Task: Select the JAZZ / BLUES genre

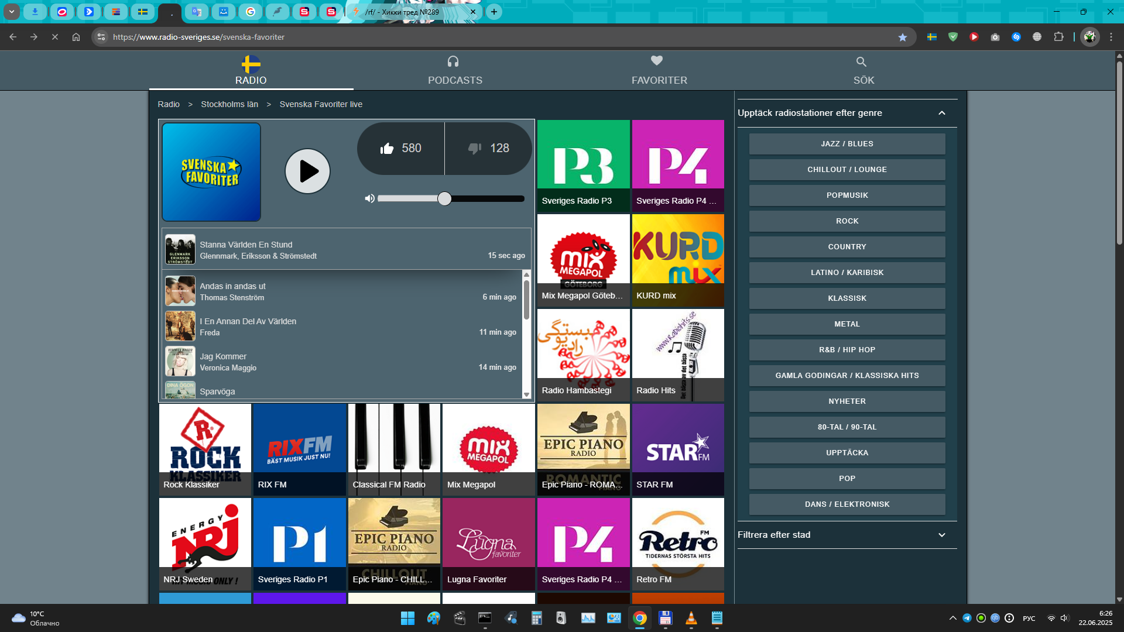Action: tap(847, 144)
